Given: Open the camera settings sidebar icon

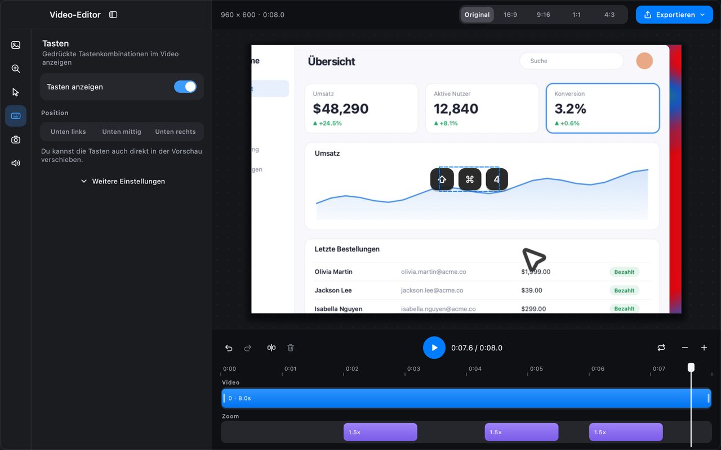Looking at the screenshot, I should [16, 139].
